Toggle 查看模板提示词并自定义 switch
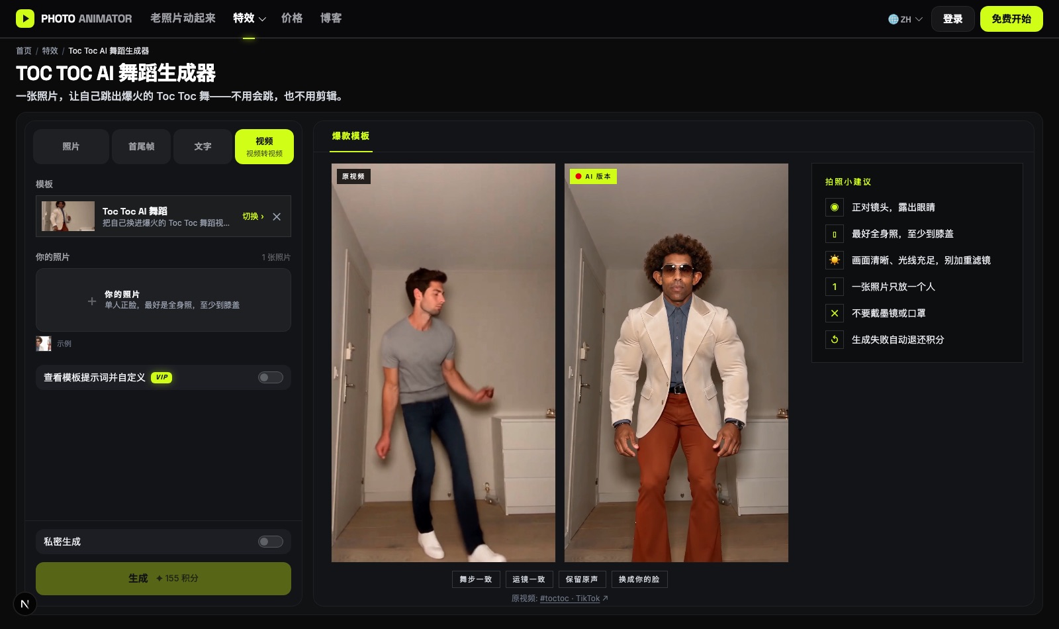 (271, 377)
